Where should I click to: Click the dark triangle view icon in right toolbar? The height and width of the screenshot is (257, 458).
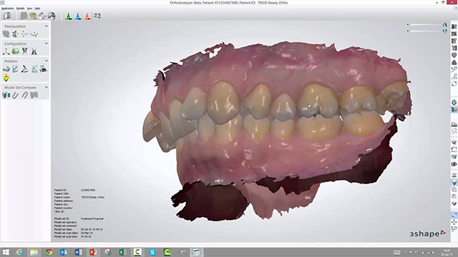point(454,62)
